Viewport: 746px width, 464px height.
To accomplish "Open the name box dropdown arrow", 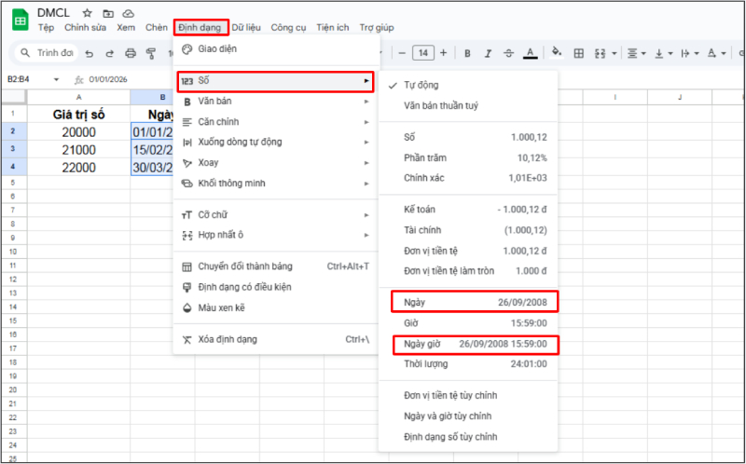I will [x=56, y=79].
